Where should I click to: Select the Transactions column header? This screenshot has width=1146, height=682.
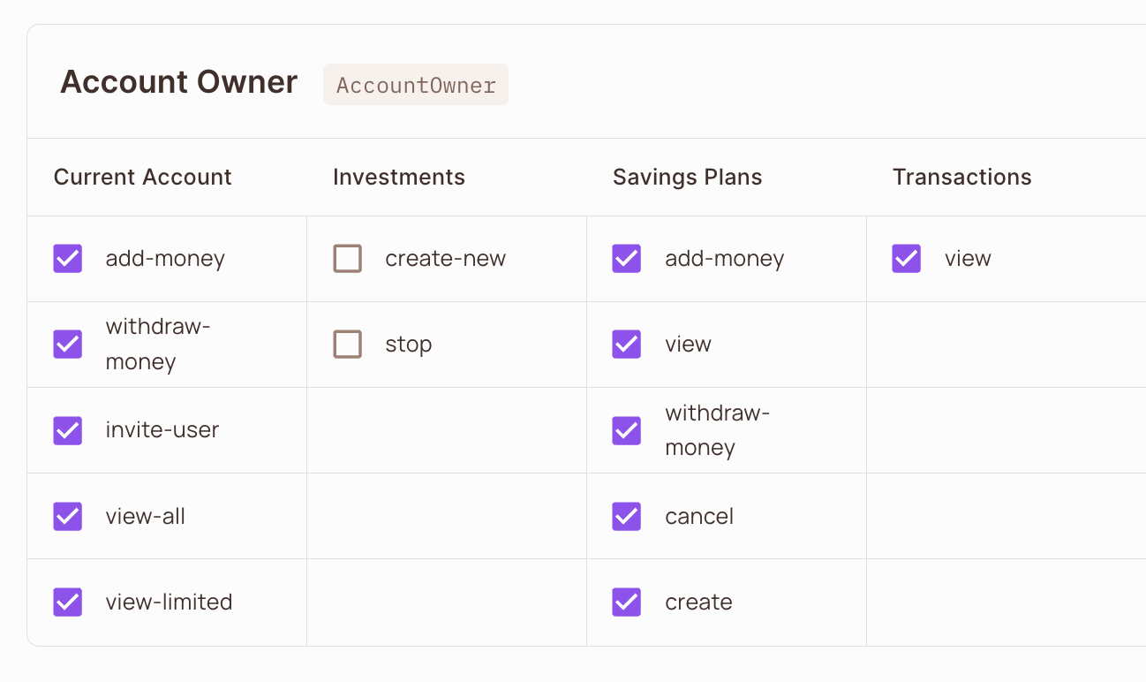point(962,178)
